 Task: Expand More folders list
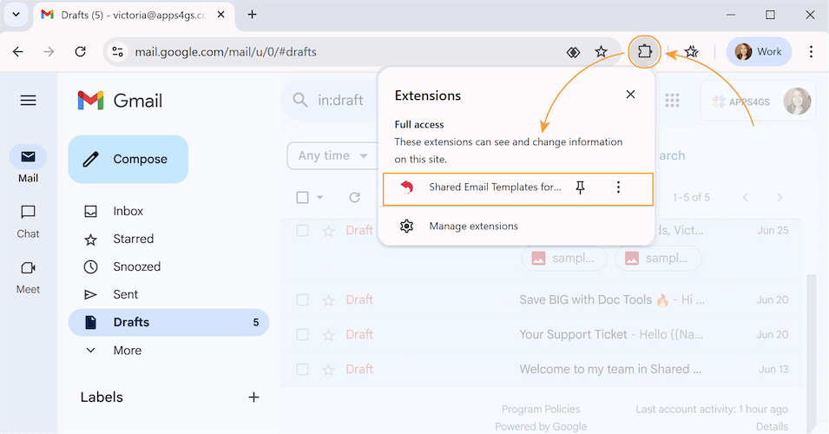168,351
